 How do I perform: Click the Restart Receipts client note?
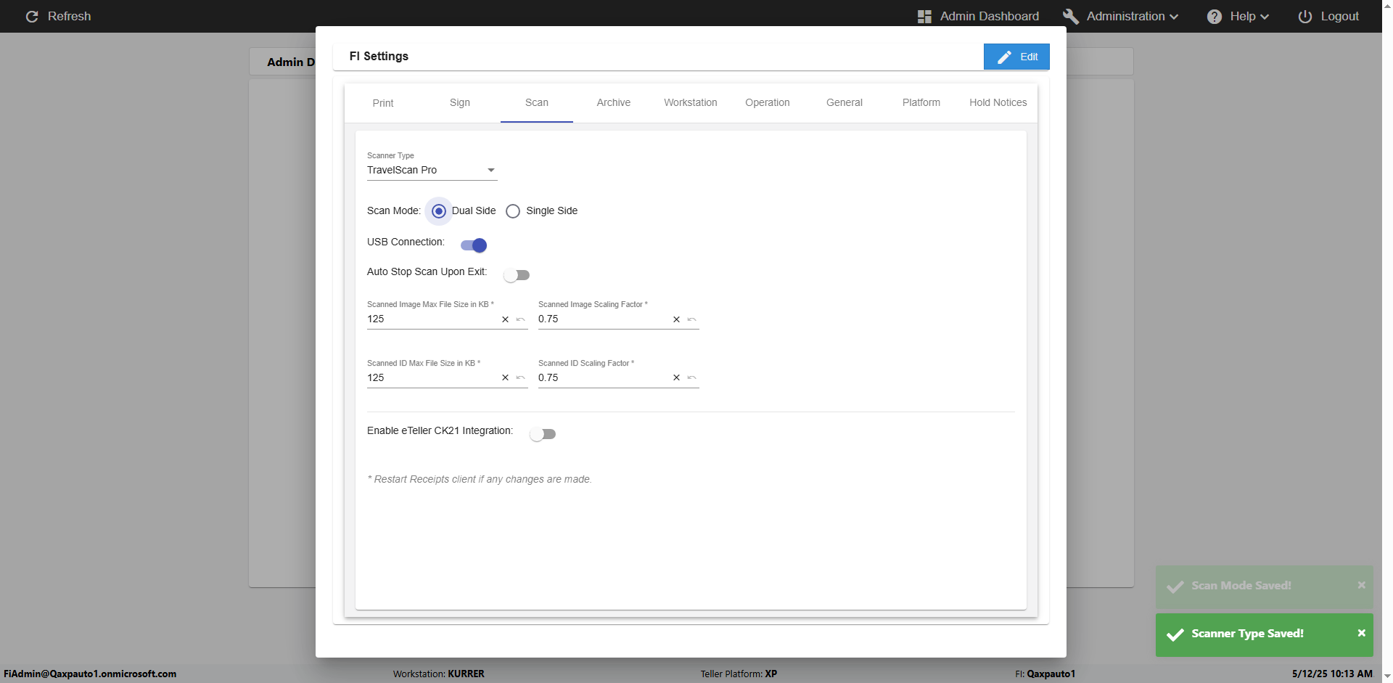coord(480,480)
